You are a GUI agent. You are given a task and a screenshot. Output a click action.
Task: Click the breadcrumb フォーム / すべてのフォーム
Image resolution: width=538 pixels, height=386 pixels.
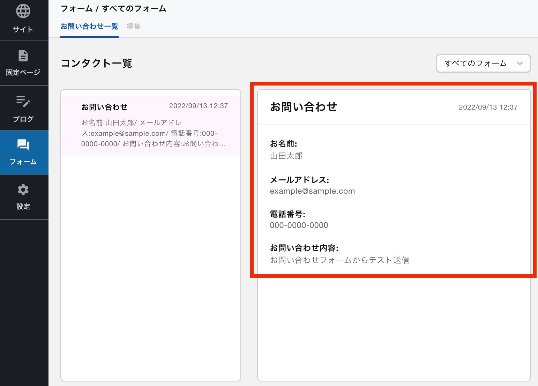click(x=113, y=8)
